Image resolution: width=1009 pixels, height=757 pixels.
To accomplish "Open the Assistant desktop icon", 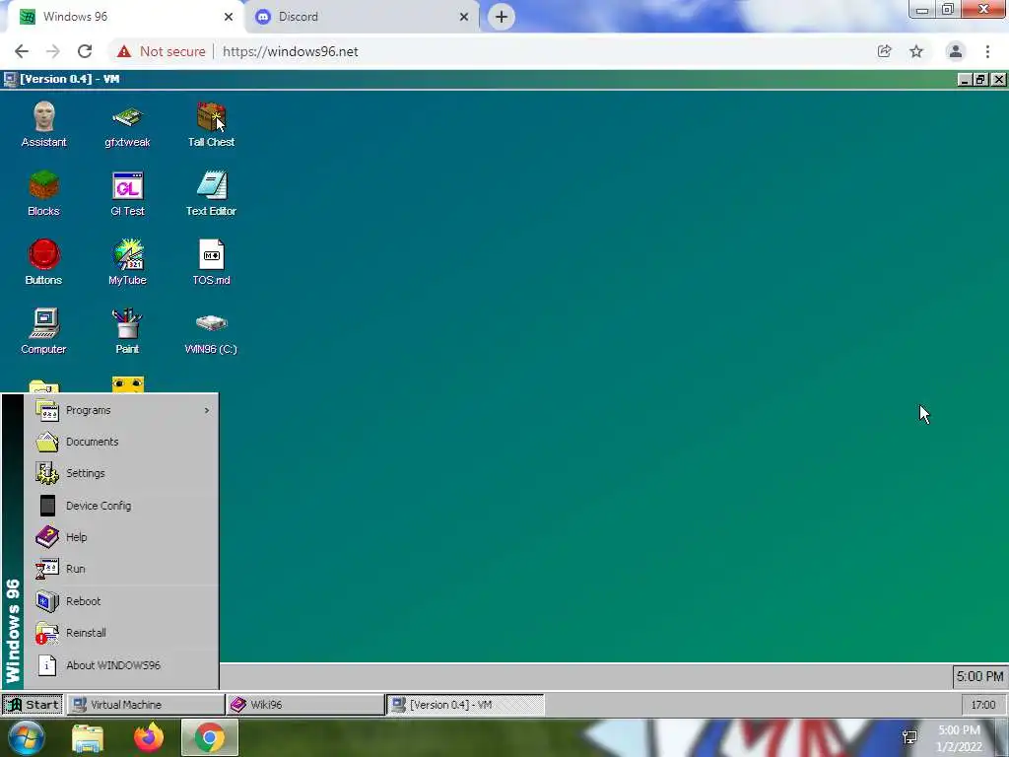I will click(x=43, y=124).
